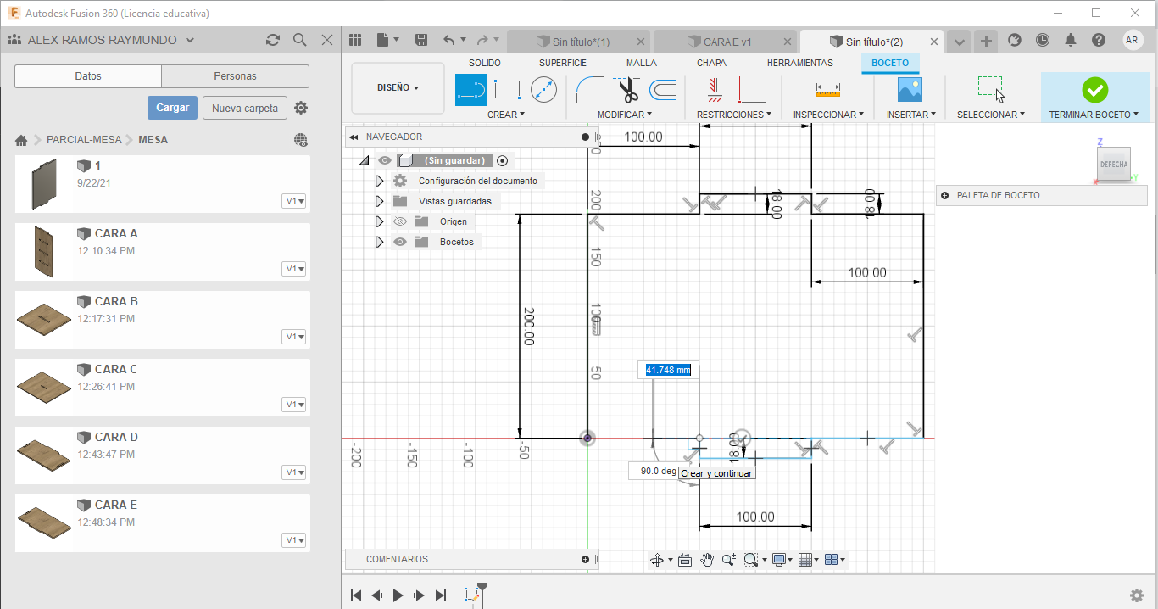This screenshot has width=1158, height=609.
Task: Open the AR user profile button
Action: [1133, 40]
